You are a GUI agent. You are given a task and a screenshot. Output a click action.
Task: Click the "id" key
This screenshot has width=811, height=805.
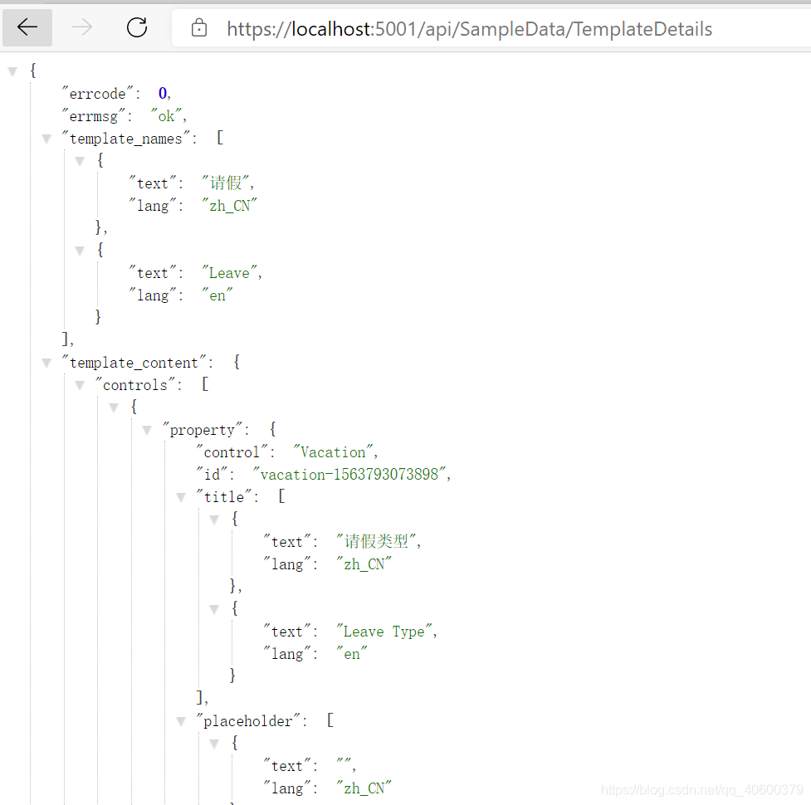point(212,475)
